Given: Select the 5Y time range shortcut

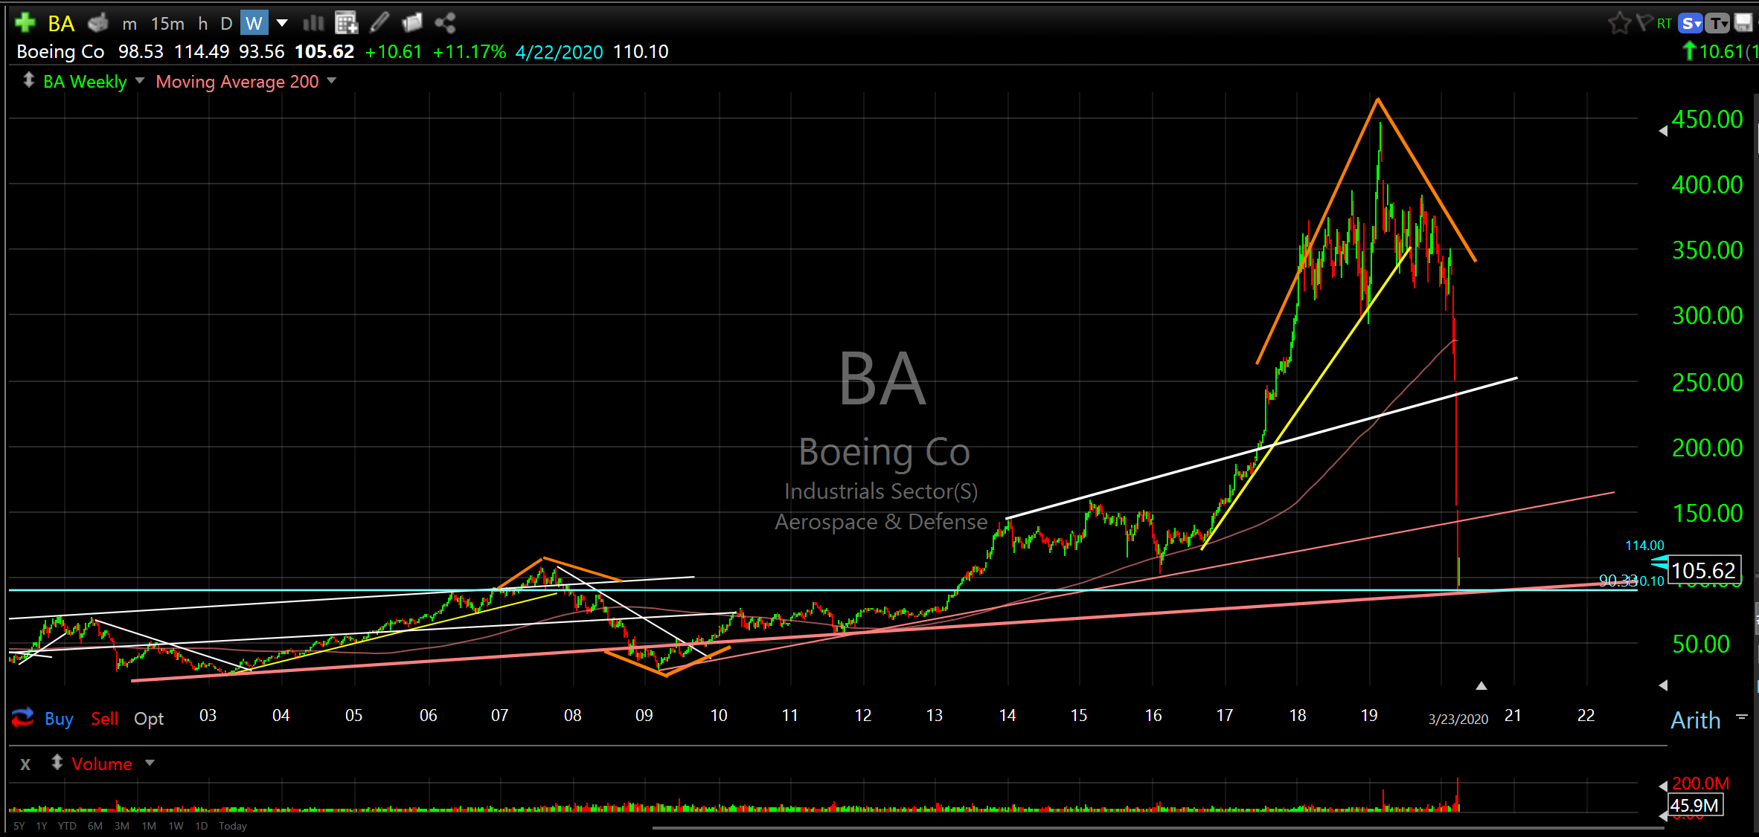Looking at the screenshot, I should tap(19, 826).
